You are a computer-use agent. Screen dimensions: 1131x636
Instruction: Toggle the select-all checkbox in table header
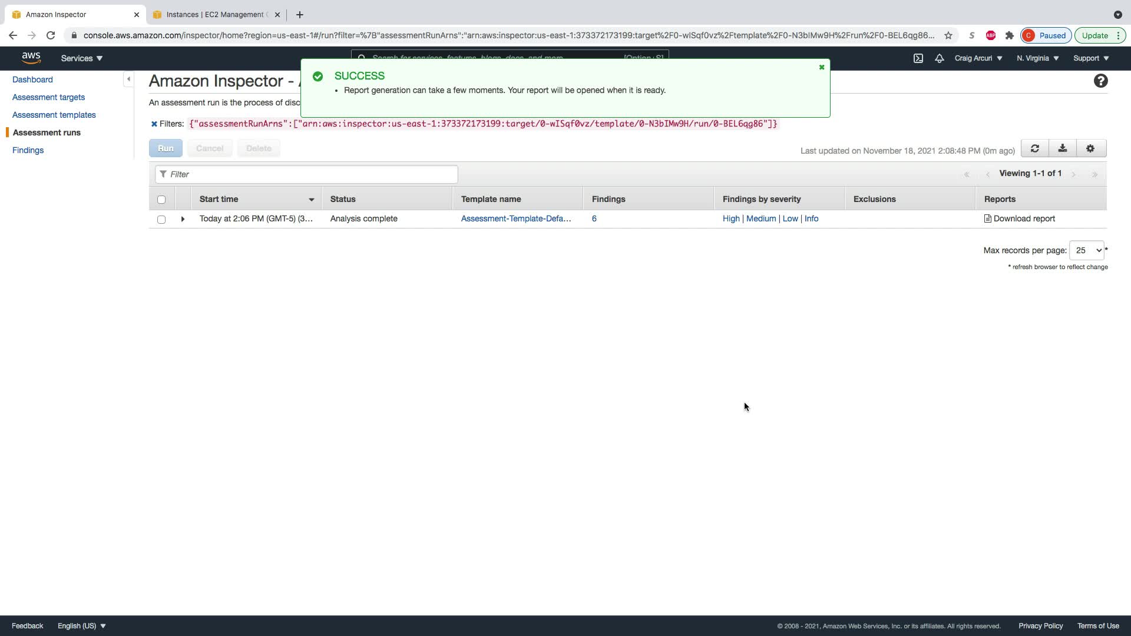(x=161, y=200)
